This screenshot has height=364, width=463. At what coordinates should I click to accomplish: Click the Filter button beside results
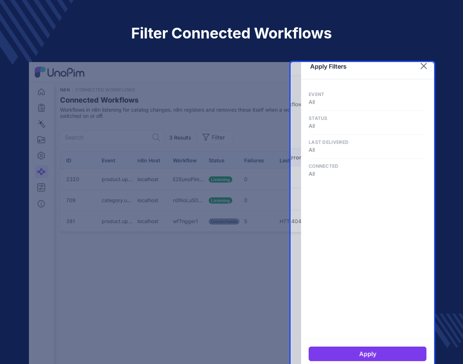click(x=215, y=137)
